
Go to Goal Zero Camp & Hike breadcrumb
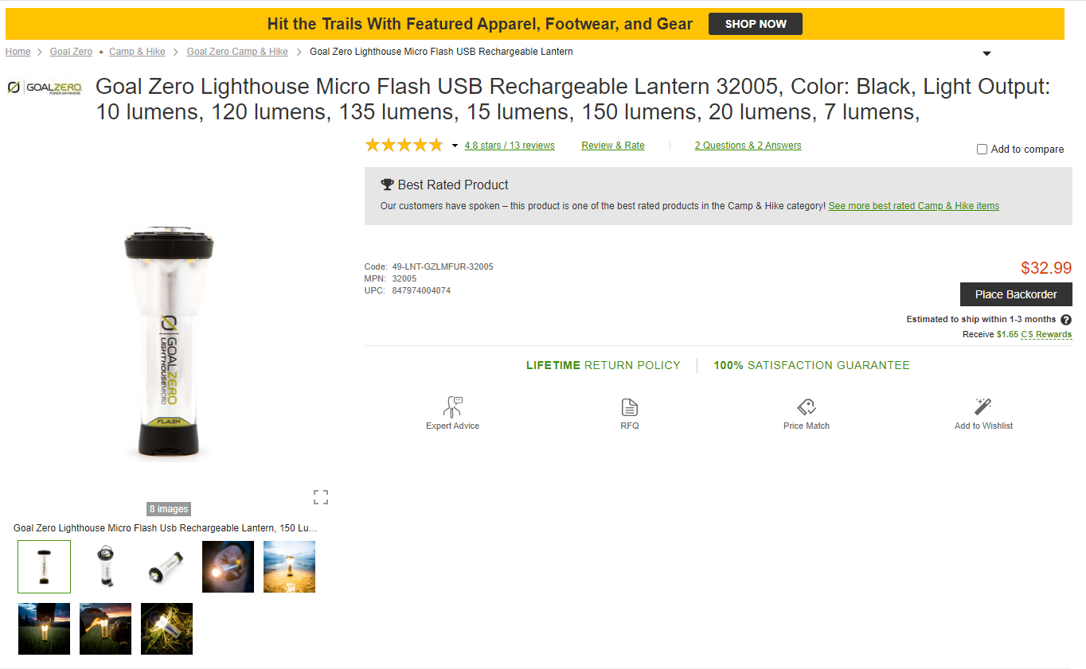click(x=237, y=52)
